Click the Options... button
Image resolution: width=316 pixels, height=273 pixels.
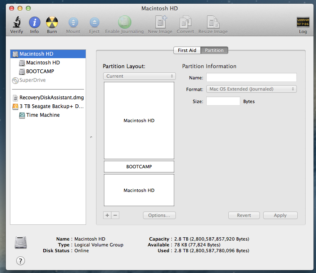click(x=159, y=215)
